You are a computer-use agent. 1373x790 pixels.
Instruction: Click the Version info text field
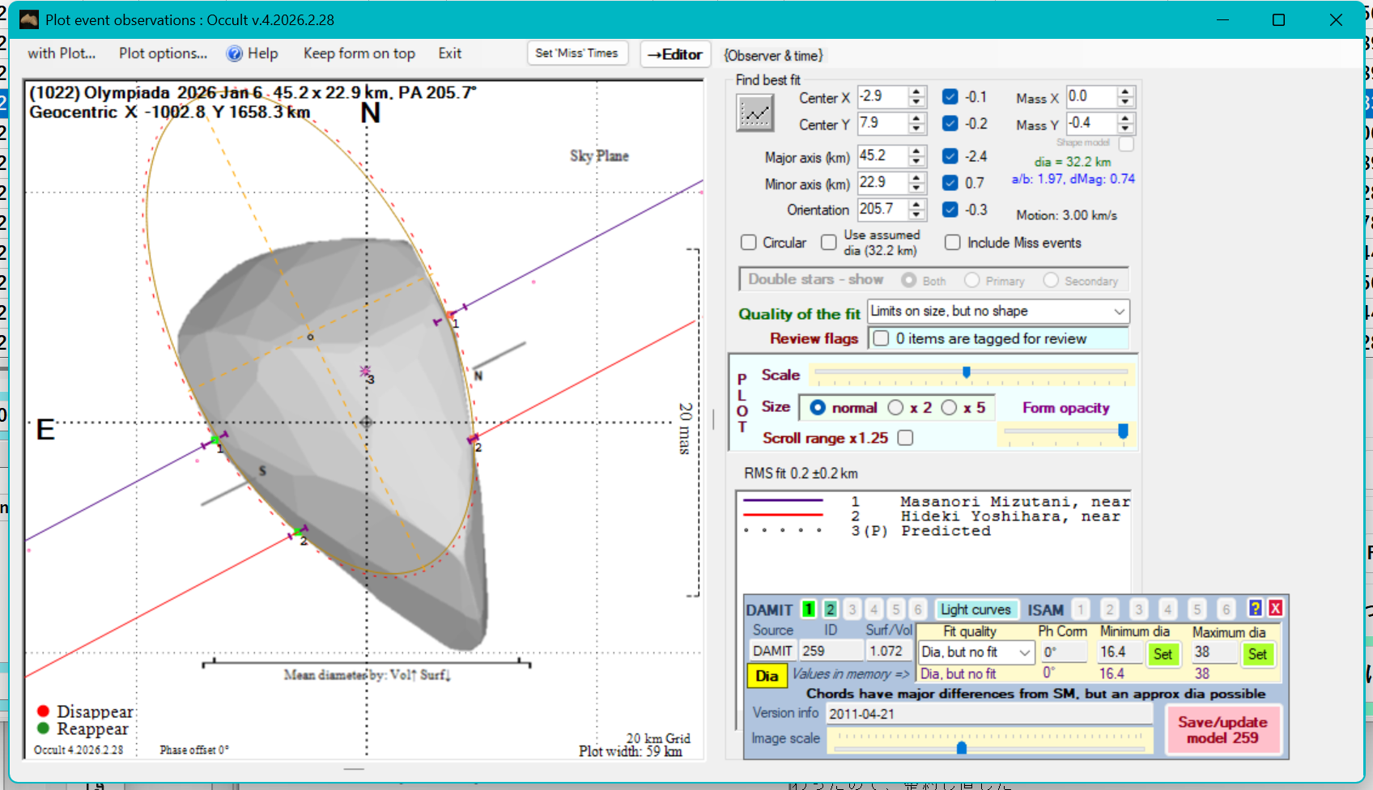pos(988,714)
